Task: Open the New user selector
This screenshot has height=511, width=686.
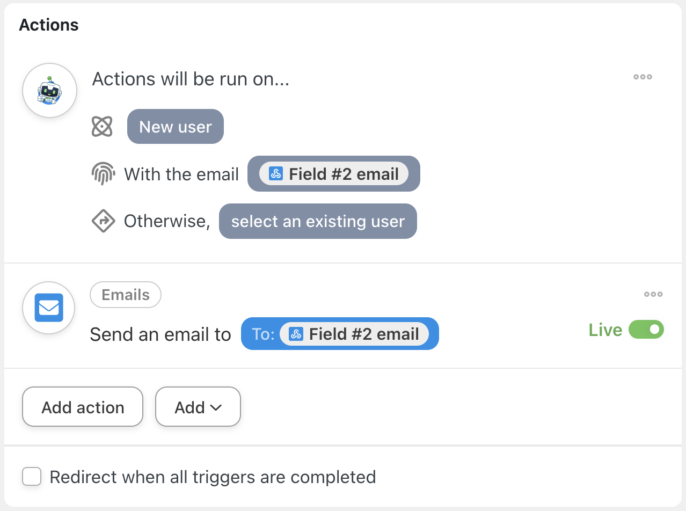Action: click(175, 127)
